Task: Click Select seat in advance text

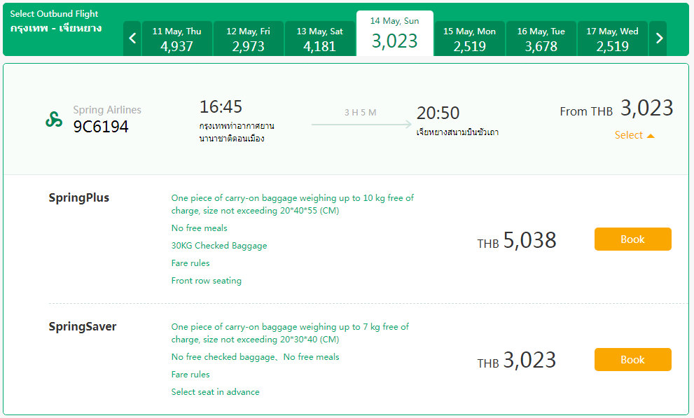Action: [x=215, y=392]
